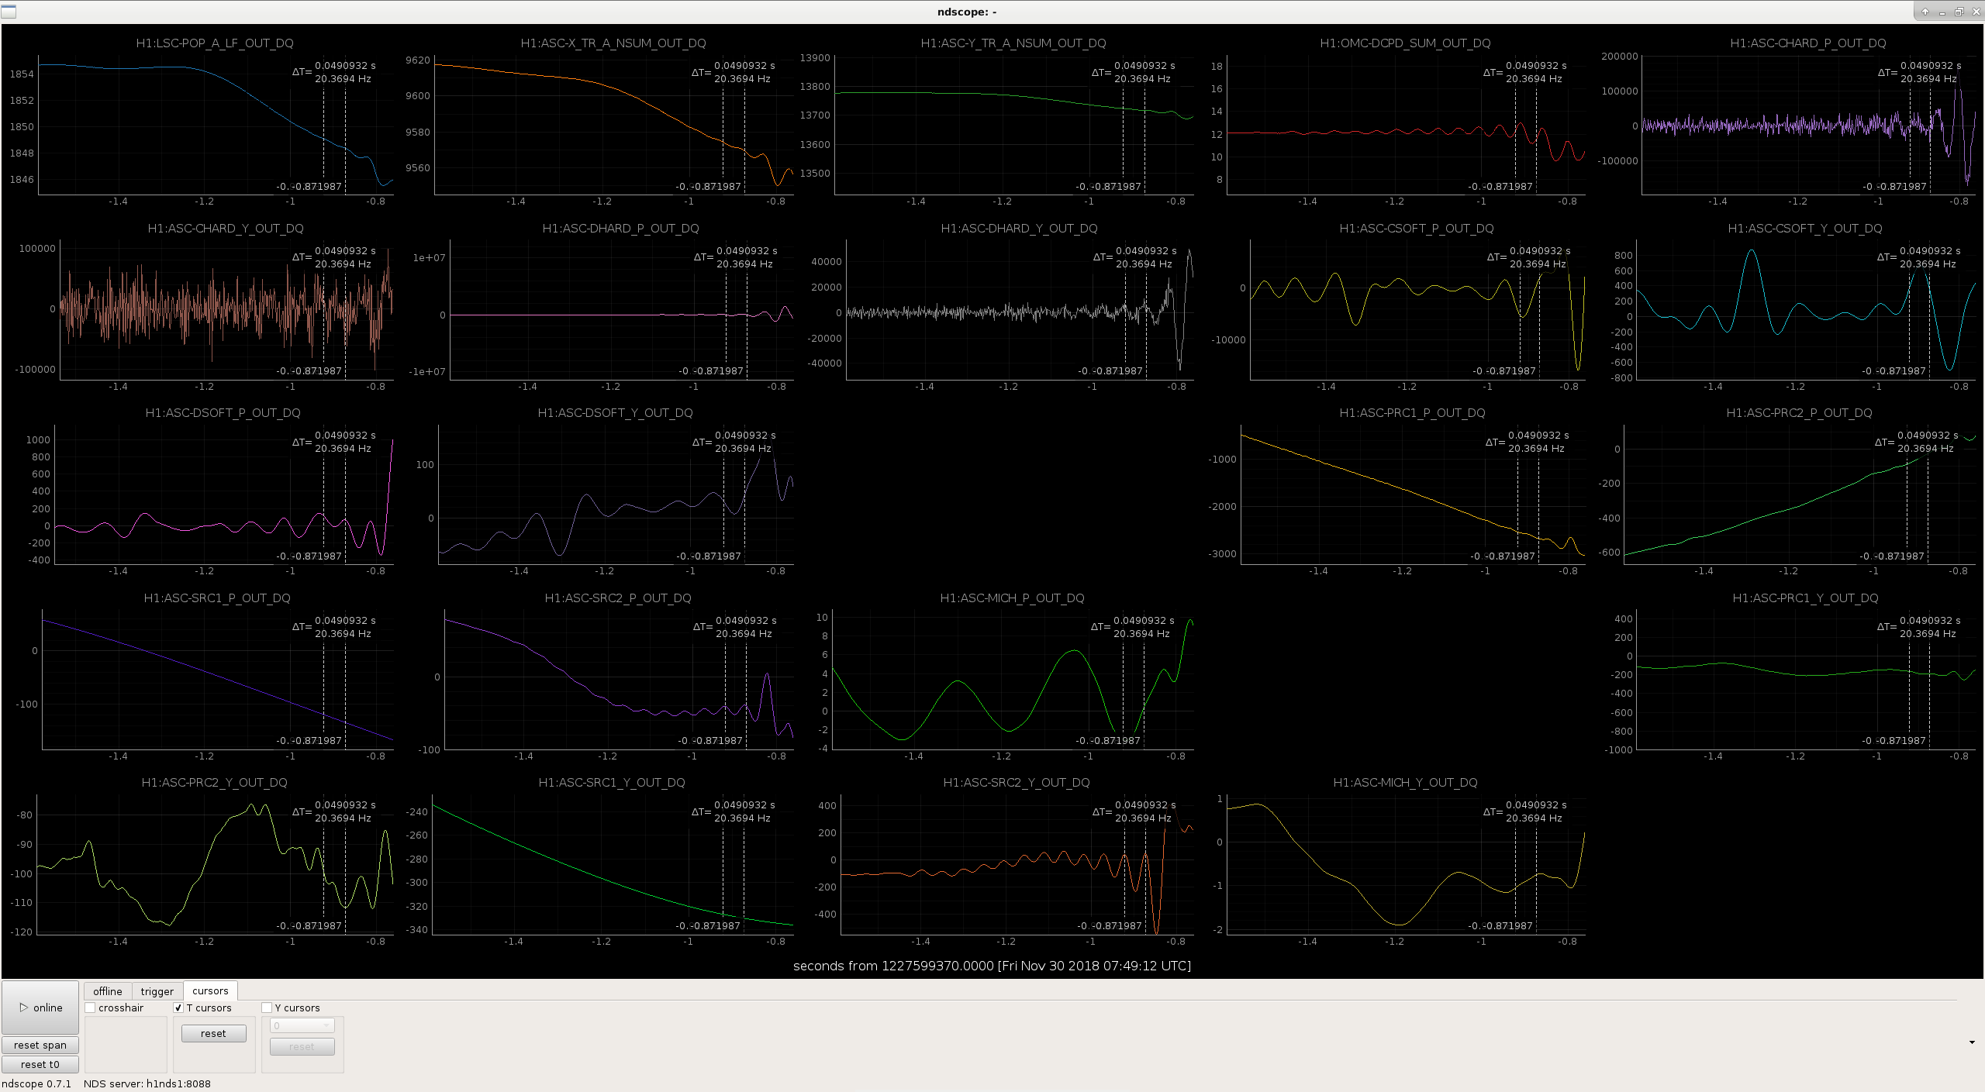
Task: Click the H1:ASC-Y_TR_A_NSUM_OUT_DQ plot title
Action: (x=1013, y=43)
